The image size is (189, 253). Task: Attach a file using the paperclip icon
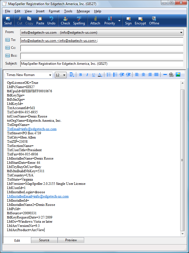95,21
